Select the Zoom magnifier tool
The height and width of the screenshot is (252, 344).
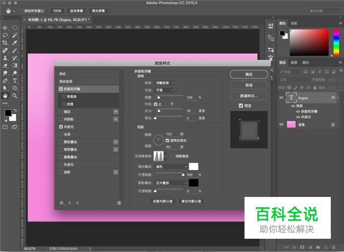coord(14,96)
